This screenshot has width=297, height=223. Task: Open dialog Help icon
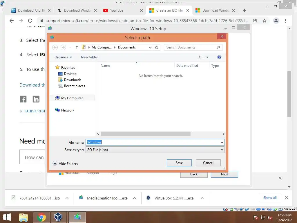coord(219,57)
